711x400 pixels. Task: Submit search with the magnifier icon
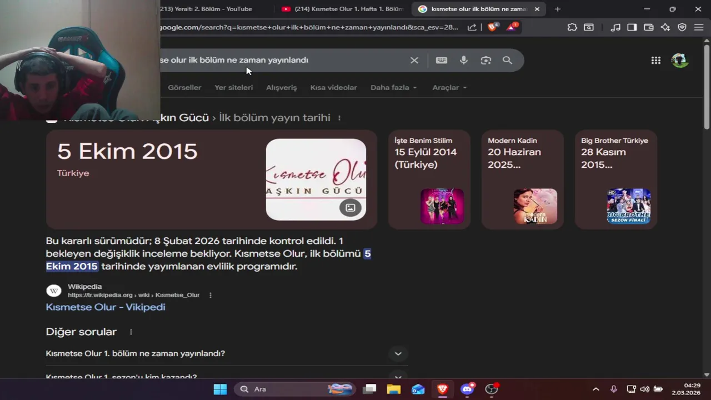pyautogui.click(x=507, y=60)
